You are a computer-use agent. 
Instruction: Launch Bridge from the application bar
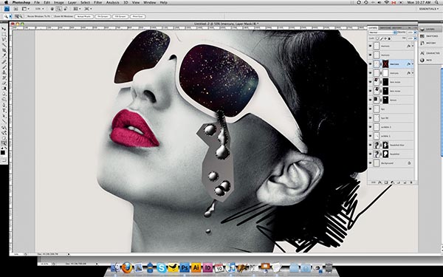click(x=16, y=9)
